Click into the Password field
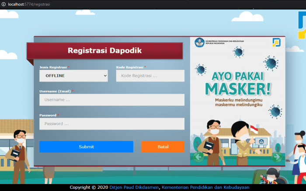 click(x=112, y=124)
